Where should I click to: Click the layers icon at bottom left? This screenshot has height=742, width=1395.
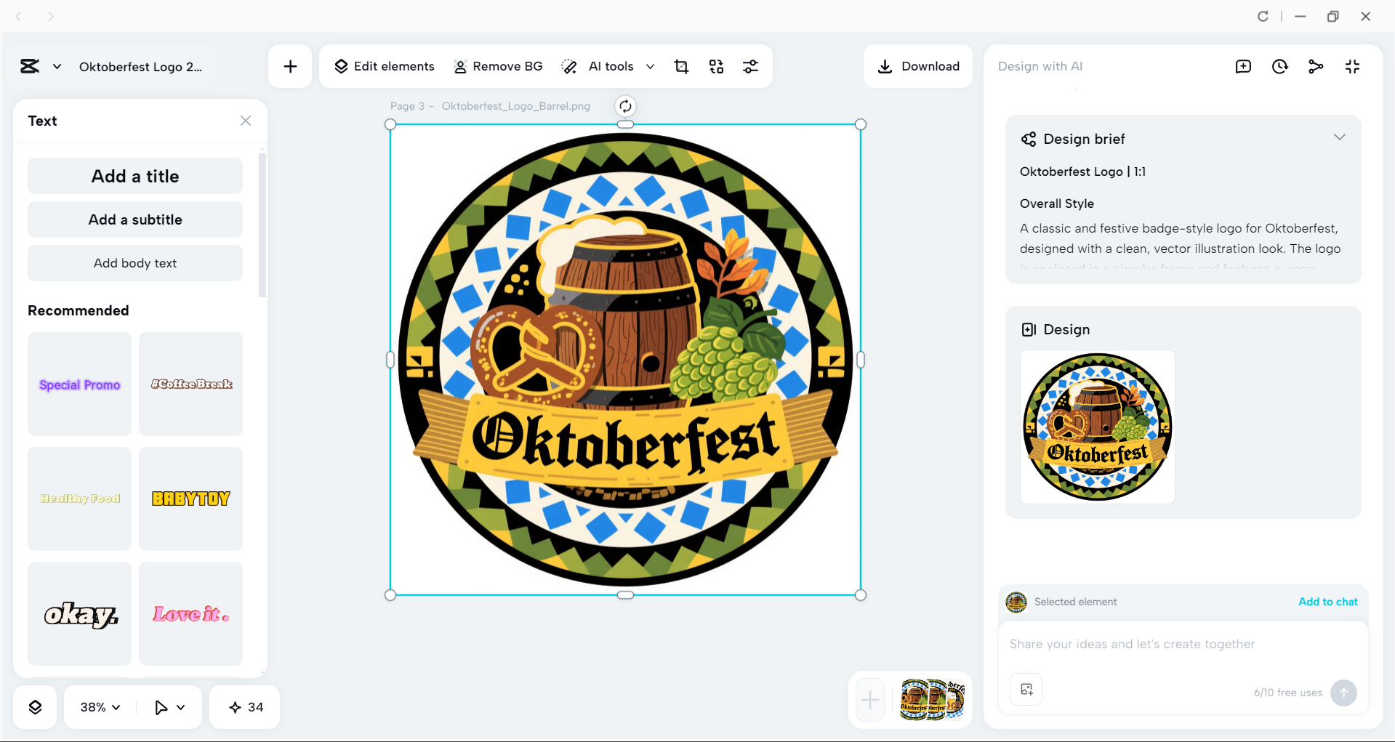pyautogui.click(x=35, y=706)
